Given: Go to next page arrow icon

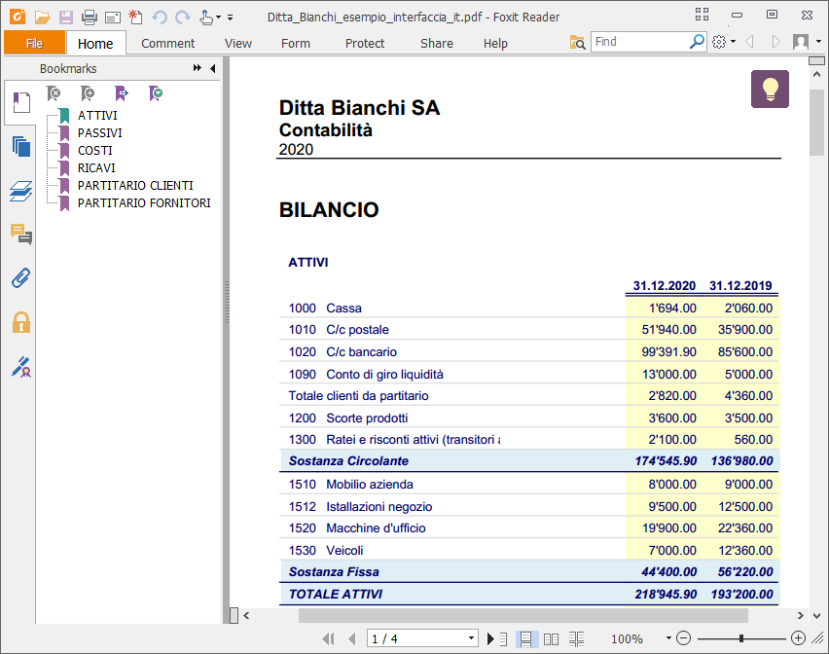Looking at the screenshot, I should click(490, 638).
